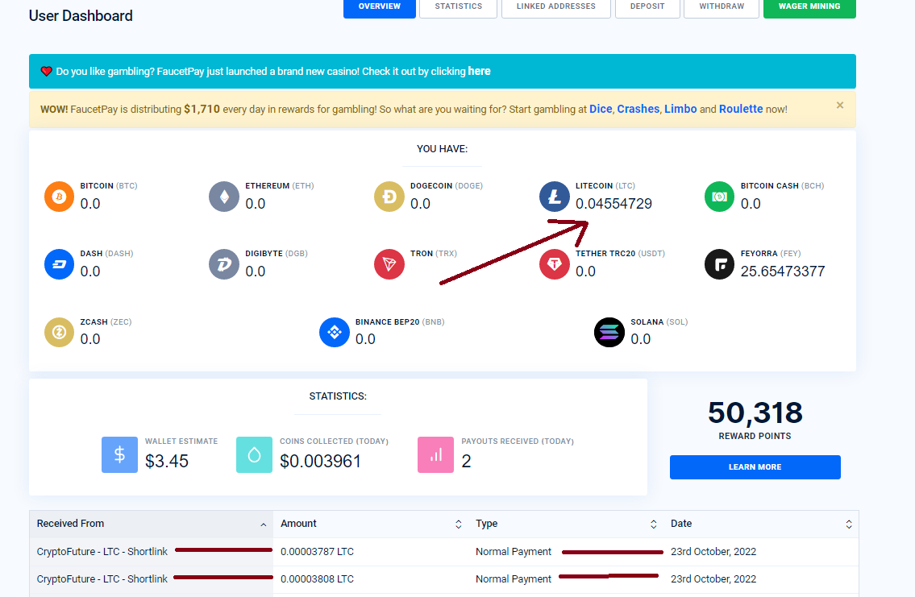Click the YOU HAVE section heading
The width and height of the screenshot is (915, 597).
(x=442, y=149)
